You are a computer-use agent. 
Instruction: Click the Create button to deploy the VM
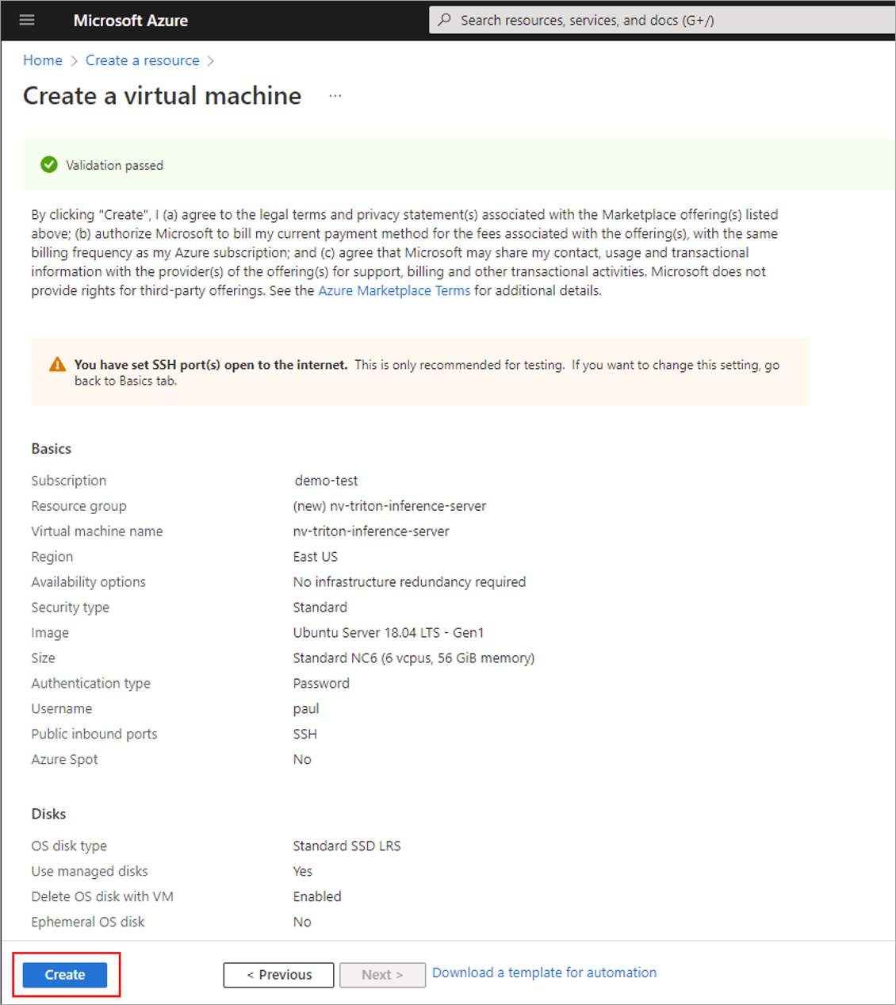coord(64,975)
